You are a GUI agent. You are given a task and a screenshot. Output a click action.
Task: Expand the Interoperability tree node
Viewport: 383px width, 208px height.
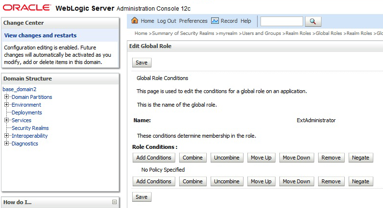[x=6, y=136]
